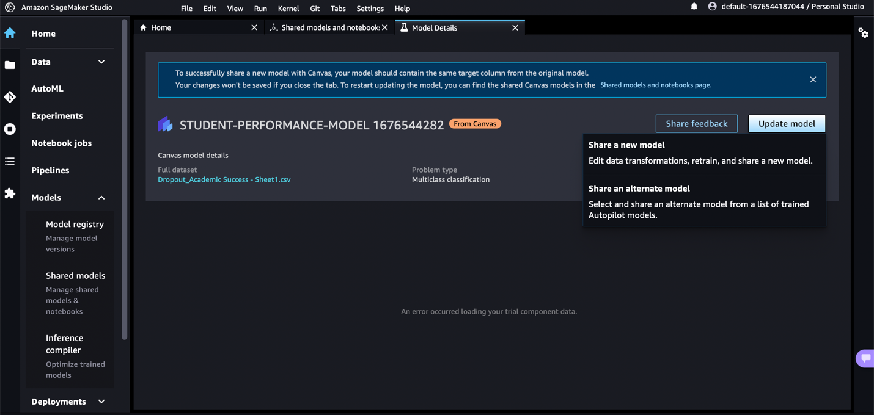
Task: Open the purple chat feedback bubble
Action: coord(865,358)
